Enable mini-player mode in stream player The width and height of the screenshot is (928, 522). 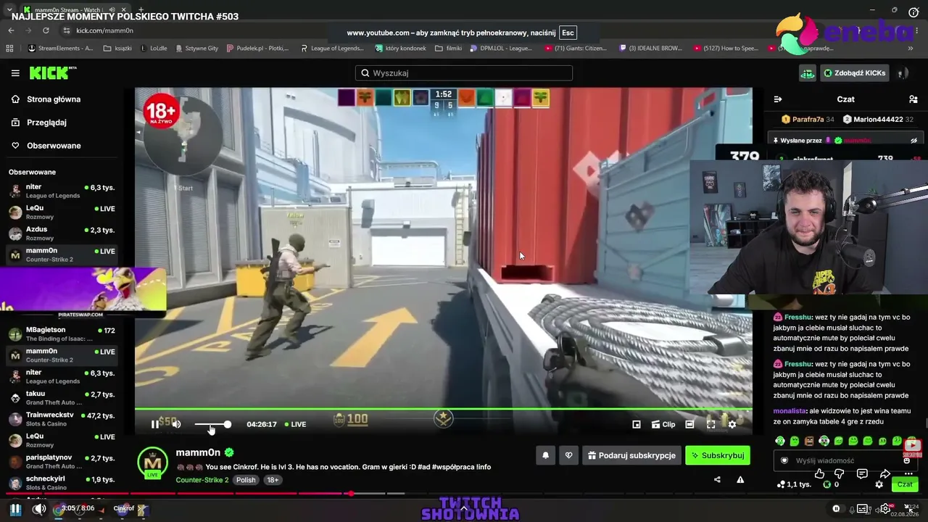[x=637, y=424]
